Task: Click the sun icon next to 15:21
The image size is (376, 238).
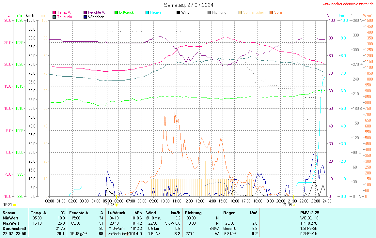Action: 15,205
